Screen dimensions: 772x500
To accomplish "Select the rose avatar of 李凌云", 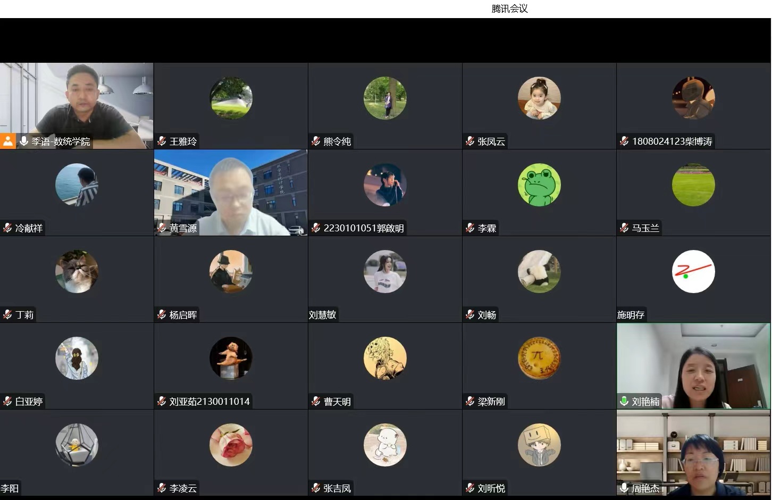I will pos(231,445).
